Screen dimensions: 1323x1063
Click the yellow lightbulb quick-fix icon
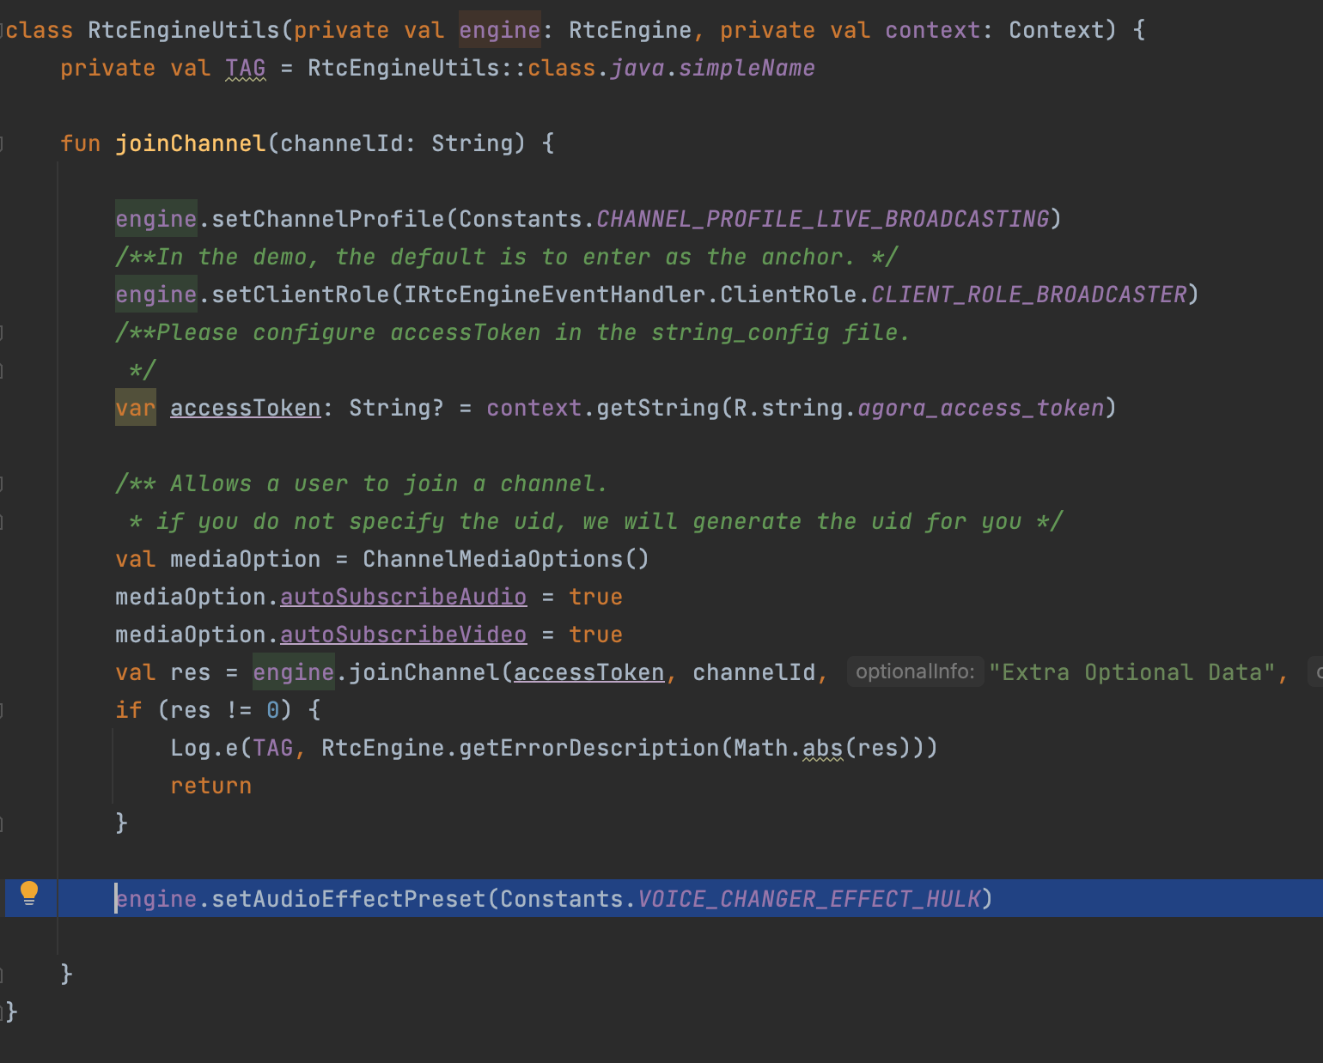coord(28,893)
